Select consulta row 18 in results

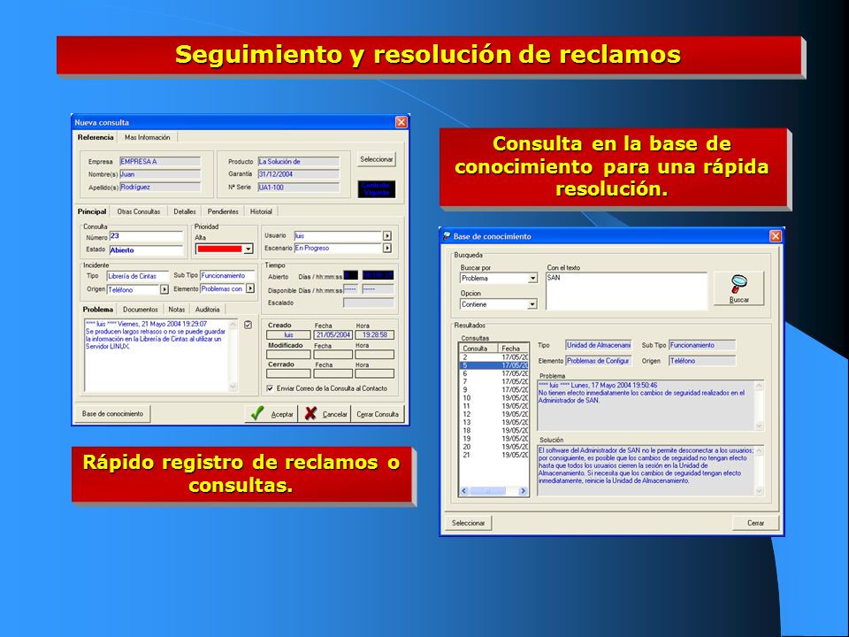[x=493, y=431]
